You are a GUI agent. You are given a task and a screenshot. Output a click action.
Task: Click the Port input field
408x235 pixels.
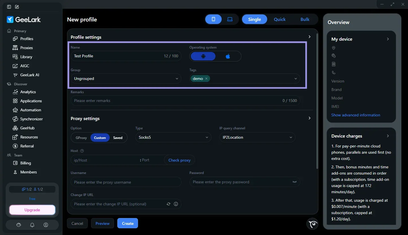[x=152, y=160]
